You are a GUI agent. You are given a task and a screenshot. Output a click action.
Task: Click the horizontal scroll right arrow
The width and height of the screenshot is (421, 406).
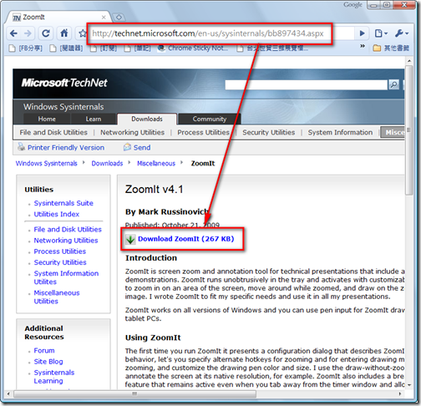click(x=400, y=393)
